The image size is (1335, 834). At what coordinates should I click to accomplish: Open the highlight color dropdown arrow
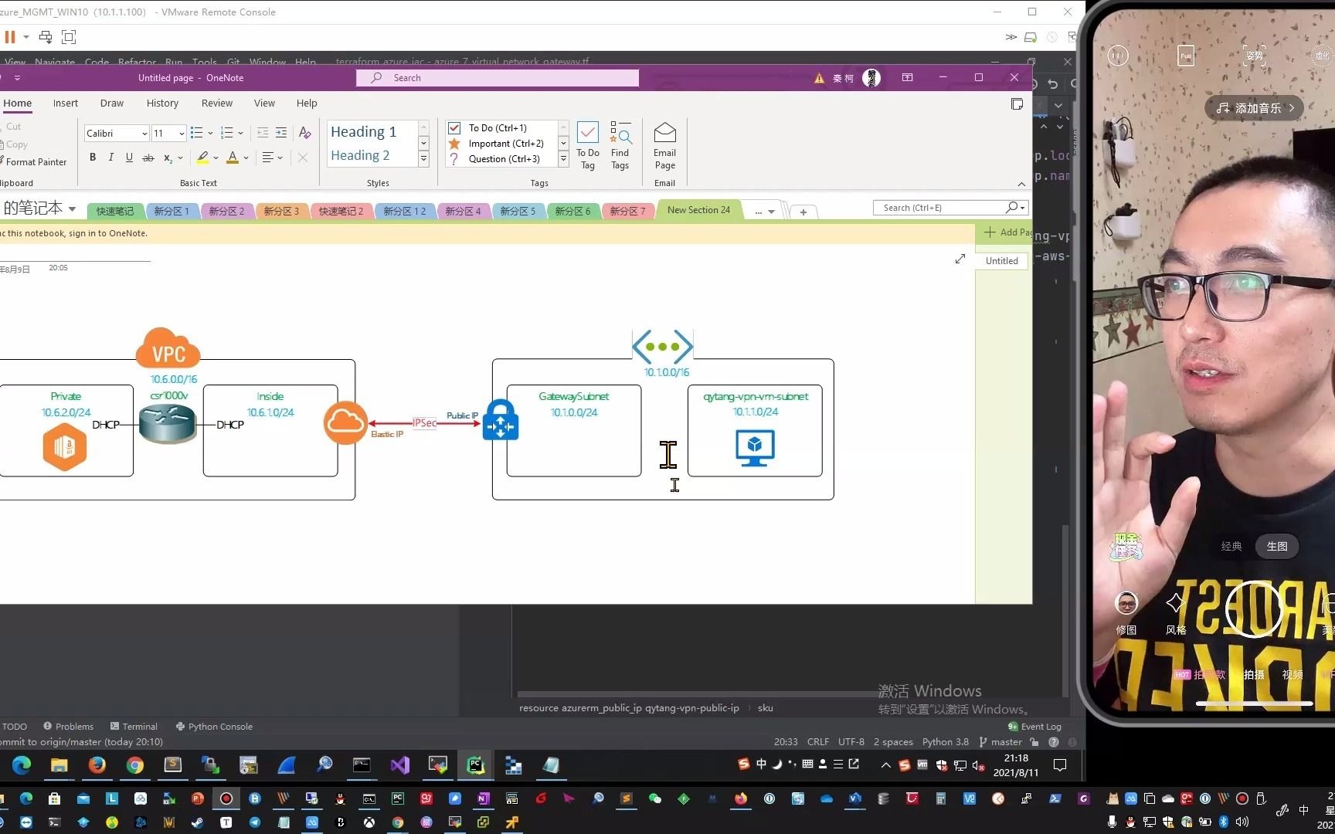(x=216, y=158)
